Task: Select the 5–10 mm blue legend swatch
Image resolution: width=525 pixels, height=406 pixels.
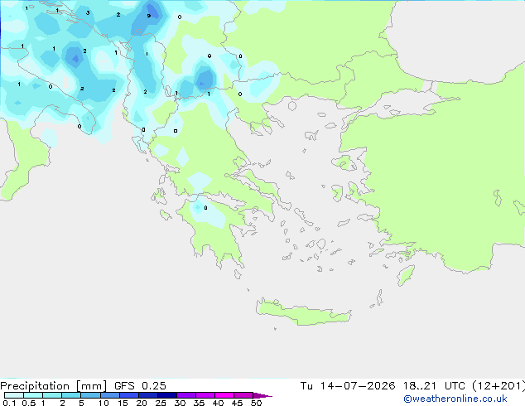Action: click(x=90, y=395)
